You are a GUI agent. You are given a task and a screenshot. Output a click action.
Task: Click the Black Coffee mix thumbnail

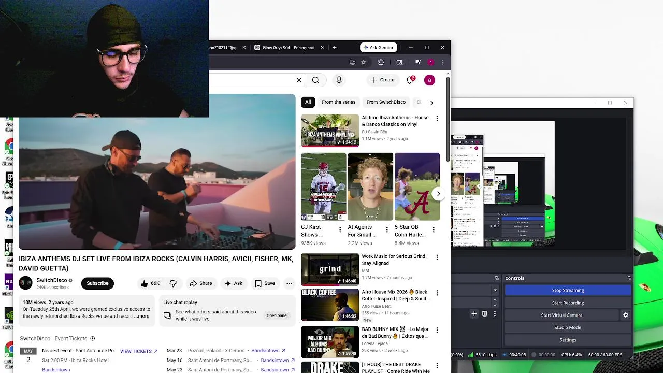pyautogui.click(x=330, y=305)
